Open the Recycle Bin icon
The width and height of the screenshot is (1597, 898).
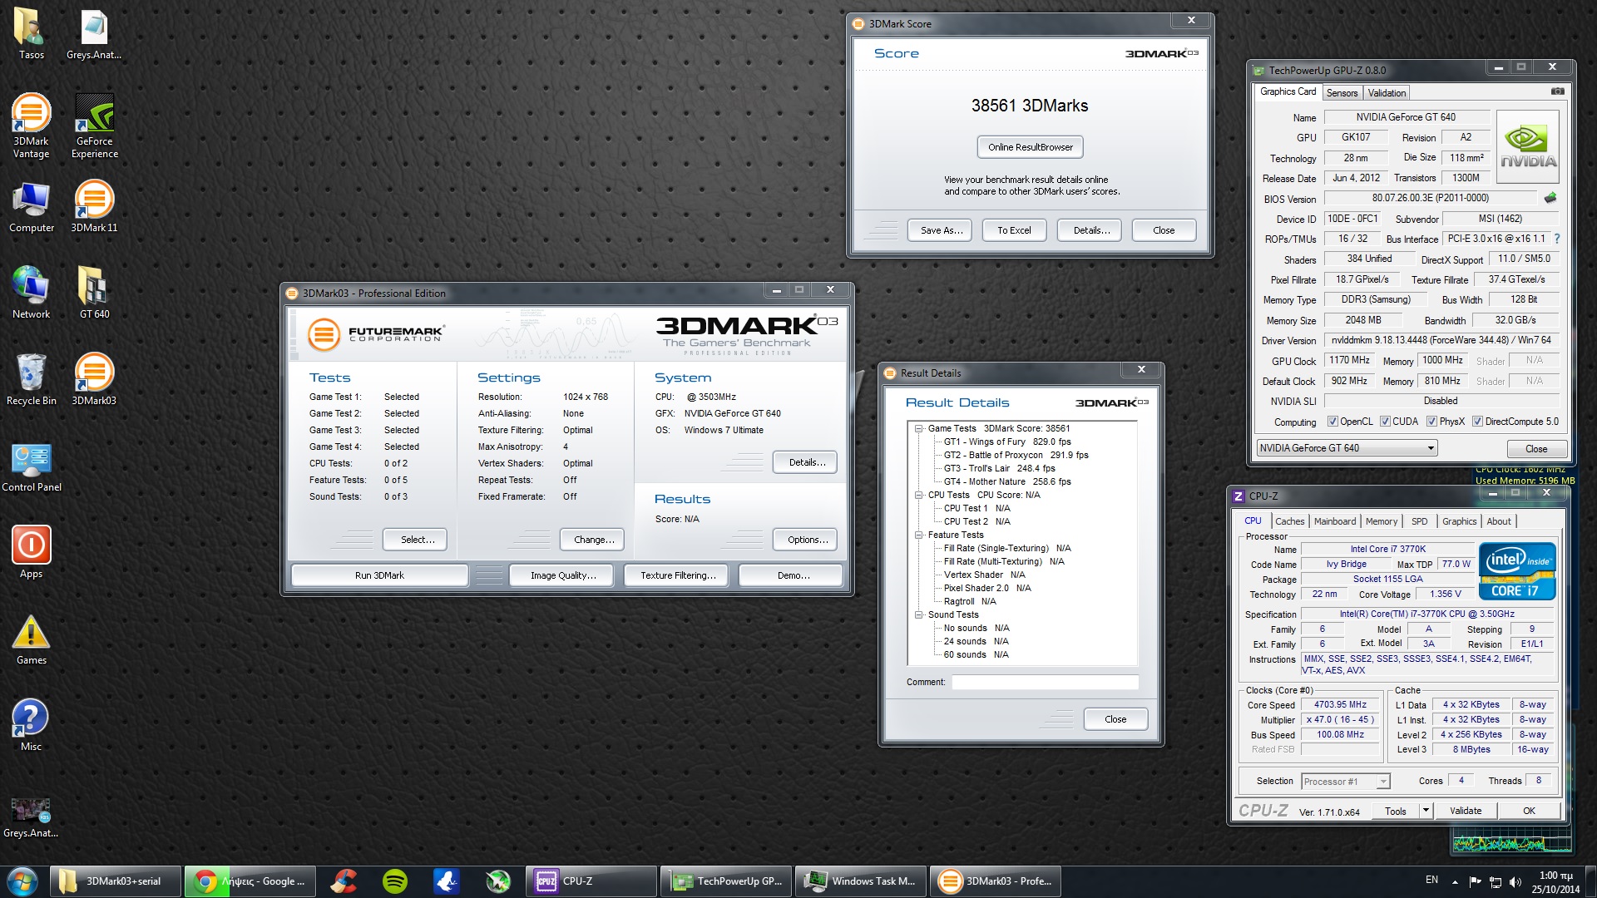[31, 379]
